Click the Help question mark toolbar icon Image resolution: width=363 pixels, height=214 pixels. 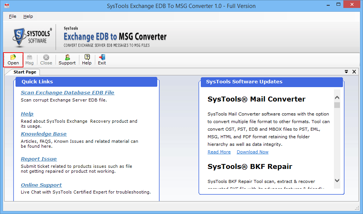click(x=87, y=59)
